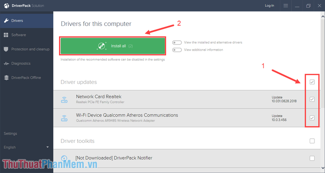
Task: Check the DriverPack Notifier checkbox
Action: (312, 158)
